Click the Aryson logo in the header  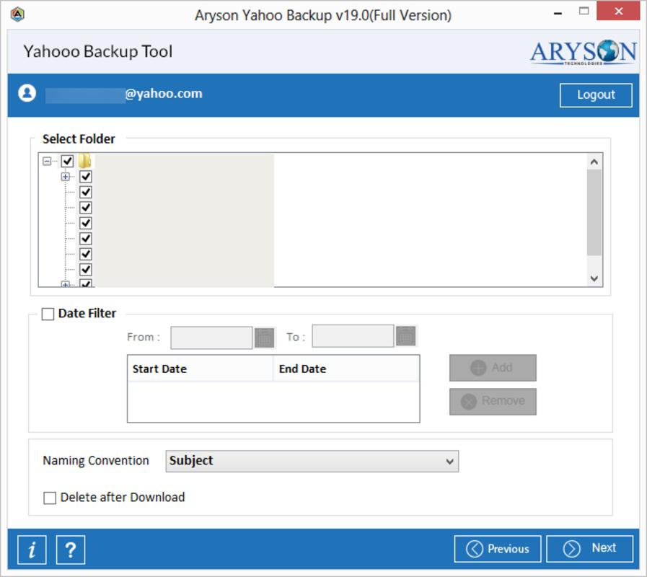(584, 50)
